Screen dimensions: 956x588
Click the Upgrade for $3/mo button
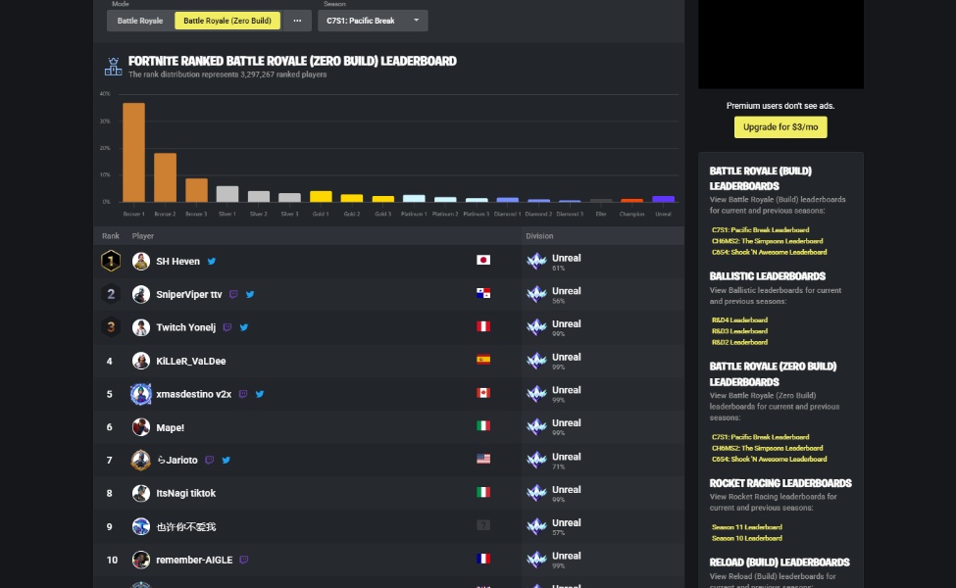(780, 127)
